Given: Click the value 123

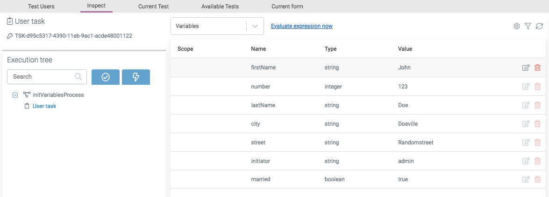Looking at the screenshot, I should point(403,86).
